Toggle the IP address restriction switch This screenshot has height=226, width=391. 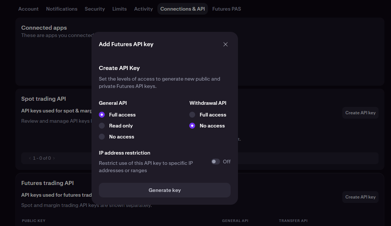[x=215, y=162]
